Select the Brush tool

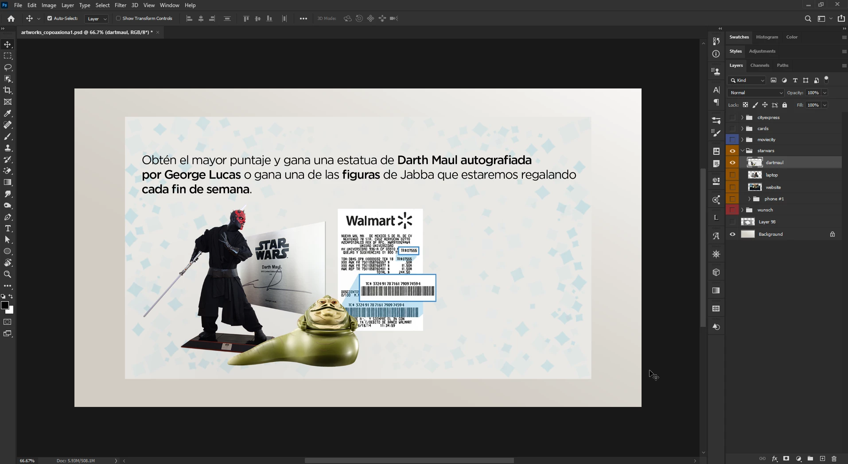(x=8, y=137)
